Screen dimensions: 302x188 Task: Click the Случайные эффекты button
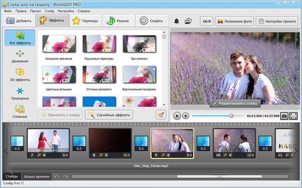[x=109, y=115]
